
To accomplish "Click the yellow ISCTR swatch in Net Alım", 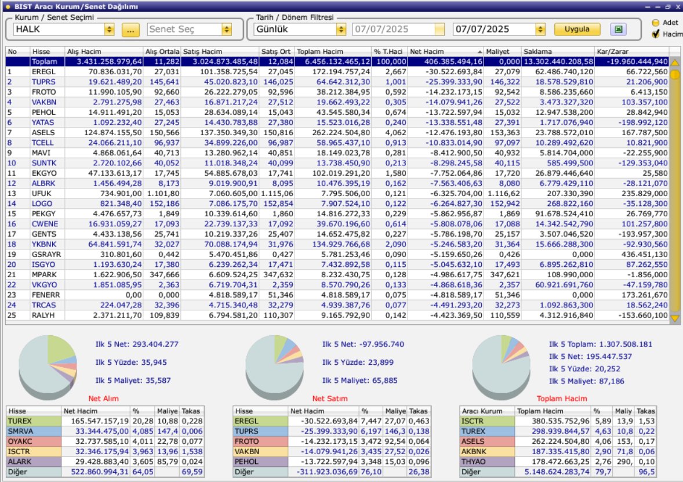I will pos(34,451).
